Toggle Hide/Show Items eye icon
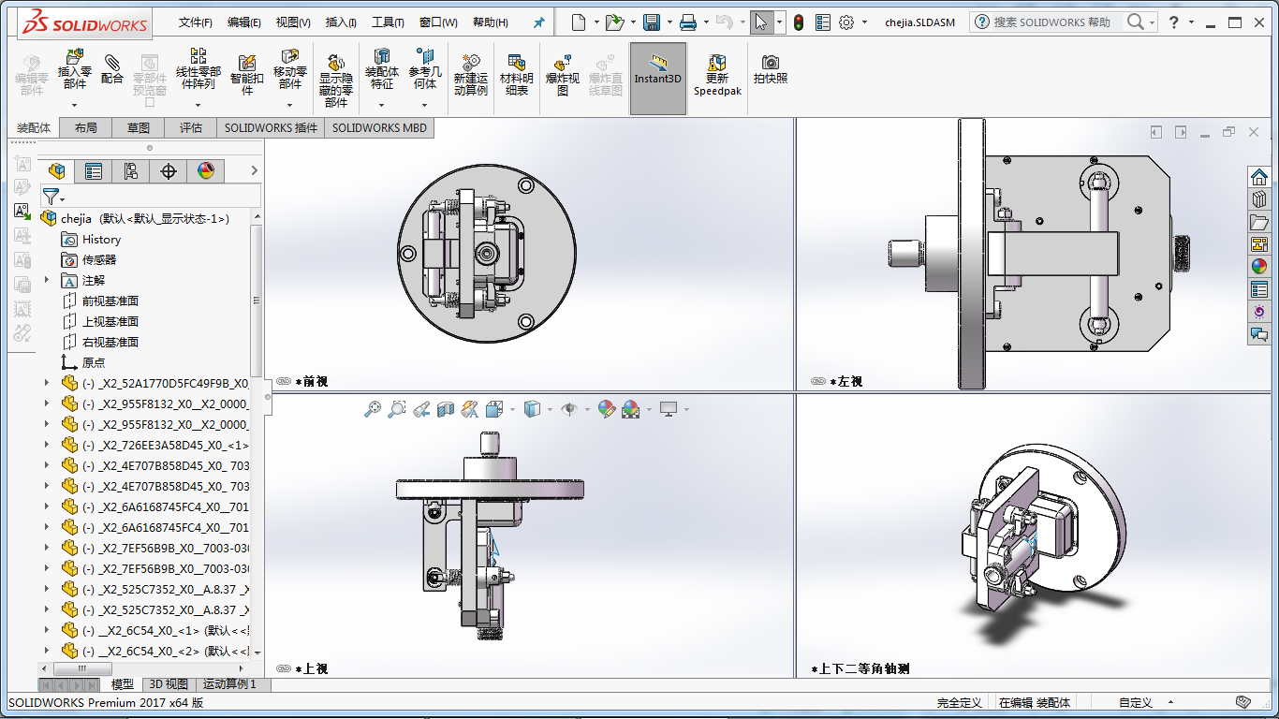 coord(568,409)
